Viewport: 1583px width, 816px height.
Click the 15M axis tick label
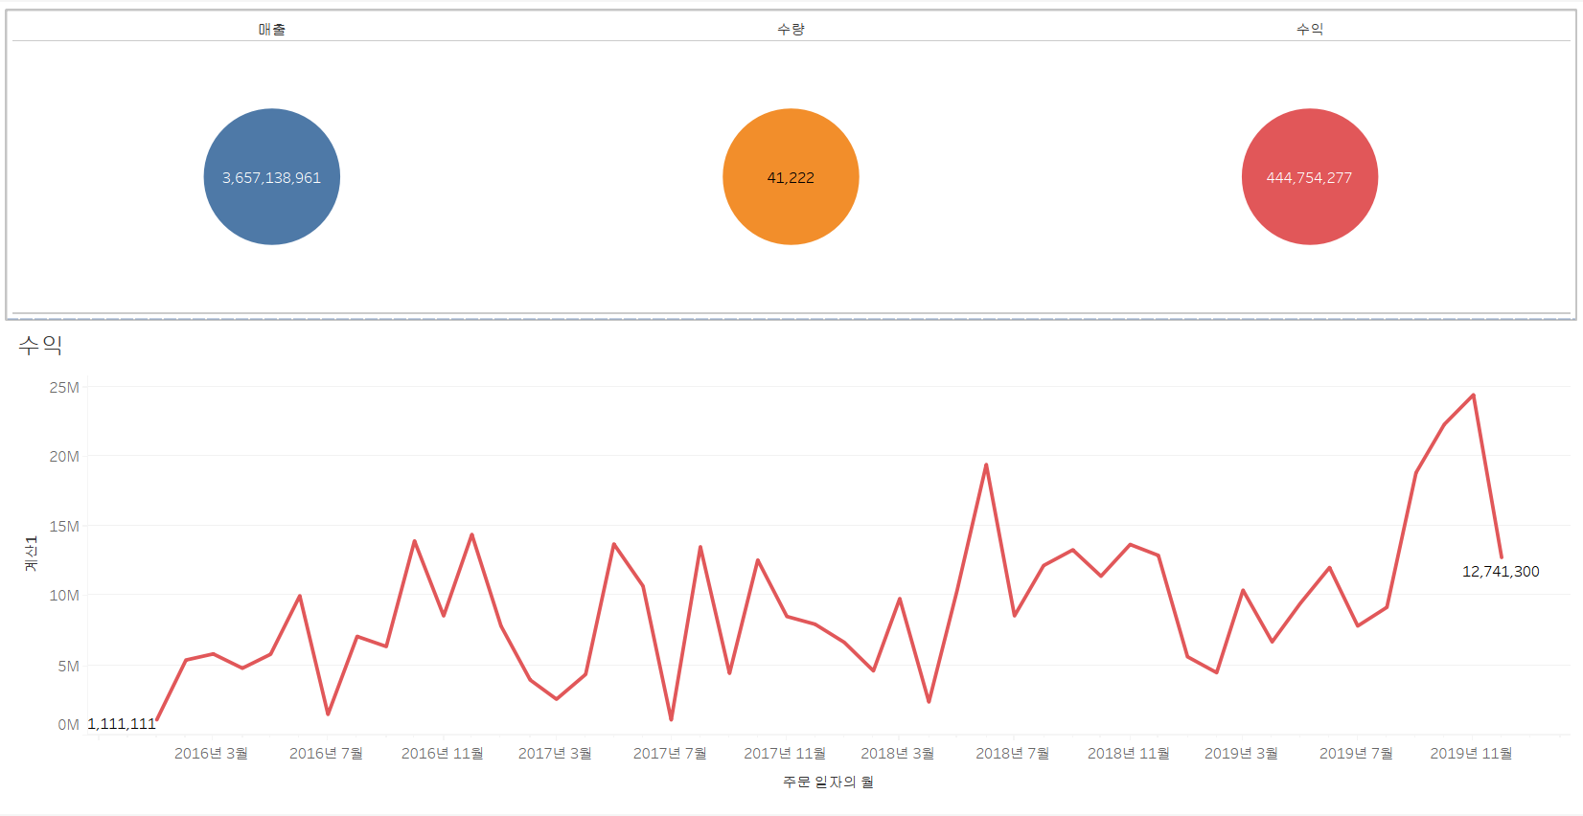(64, 527)
